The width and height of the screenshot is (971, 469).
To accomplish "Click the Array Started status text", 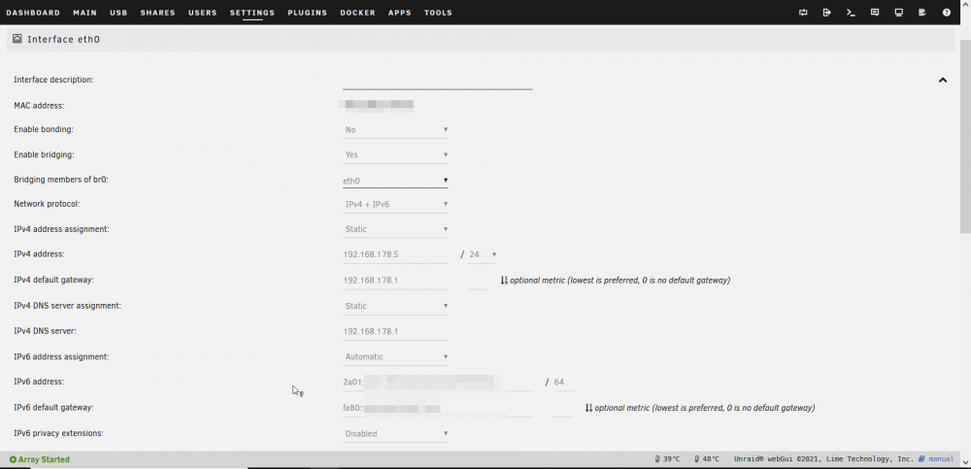I will click(x=44, y=459).
